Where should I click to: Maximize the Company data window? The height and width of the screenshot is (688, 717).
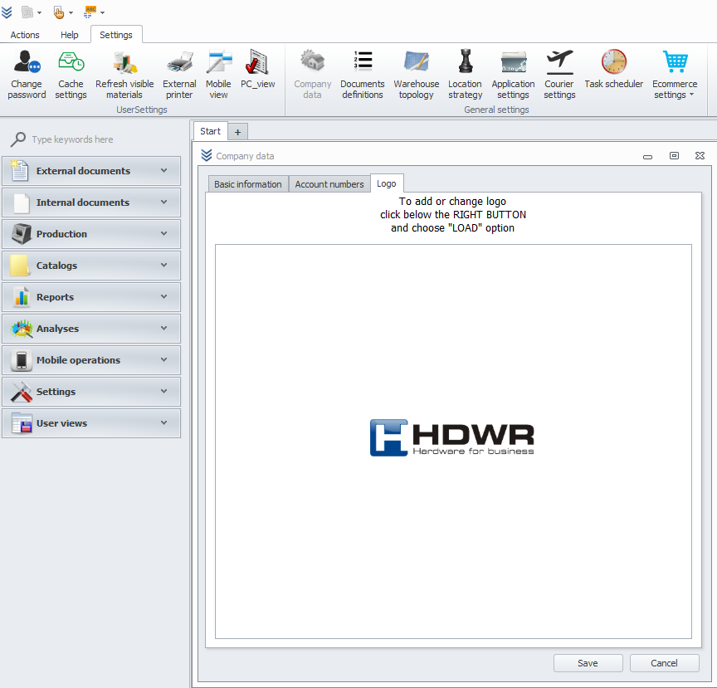tap(674, 156)
